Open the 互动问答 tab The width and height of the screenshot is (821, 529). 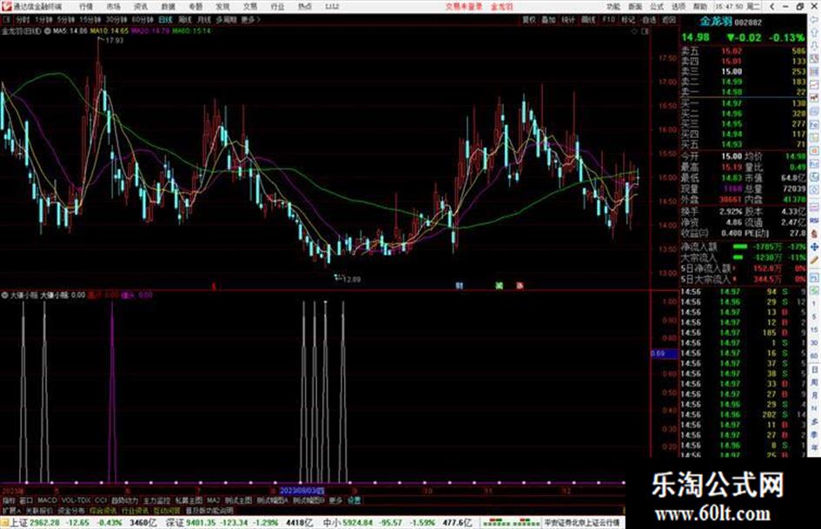(167, 510)
